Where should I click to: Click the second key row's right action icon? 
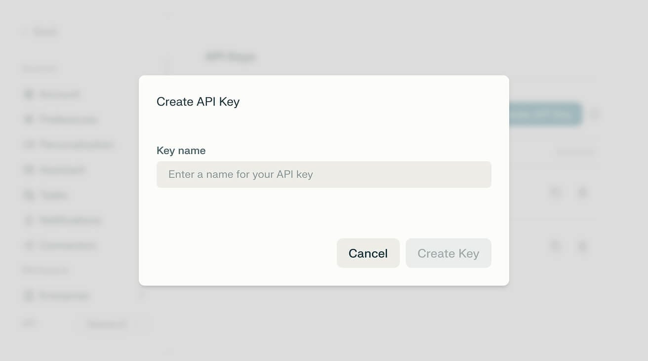(x=583, y=246)
